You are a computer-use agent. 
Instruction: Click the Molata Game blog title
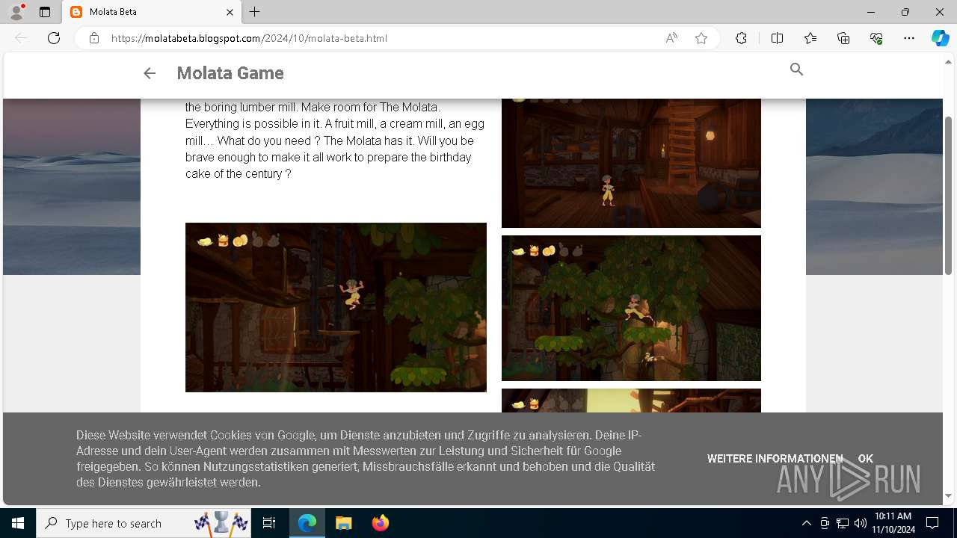point(230,73)
